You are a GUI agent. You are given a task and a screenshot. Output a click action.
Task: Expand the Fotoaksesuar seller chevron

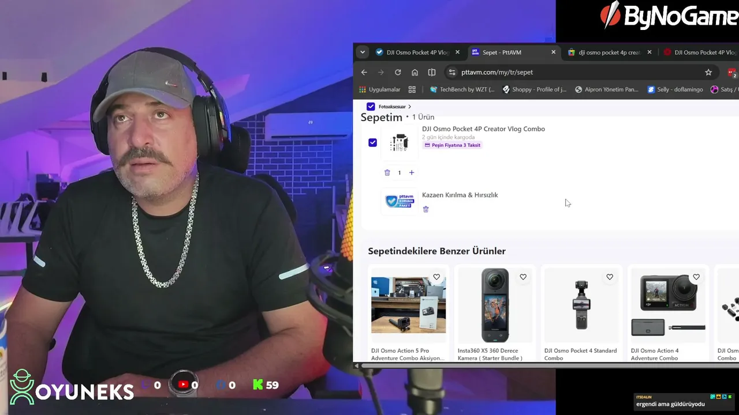point(409,107)
